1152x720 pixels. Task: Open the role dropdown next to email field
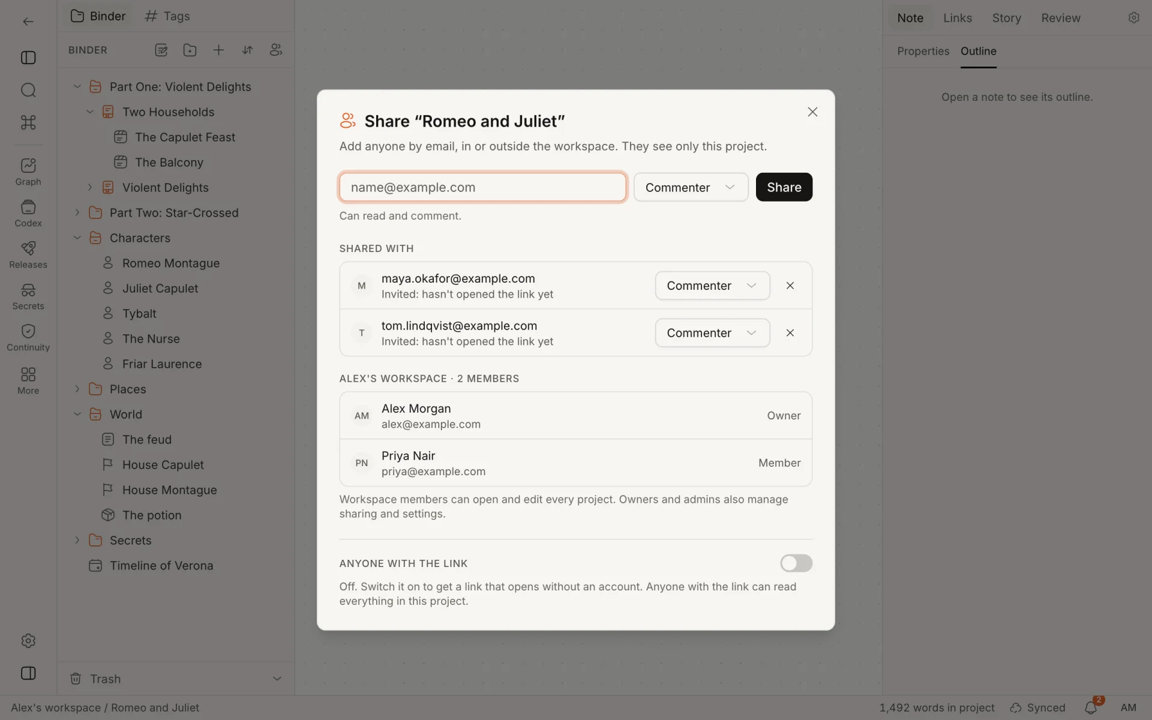tap(691, 187)
